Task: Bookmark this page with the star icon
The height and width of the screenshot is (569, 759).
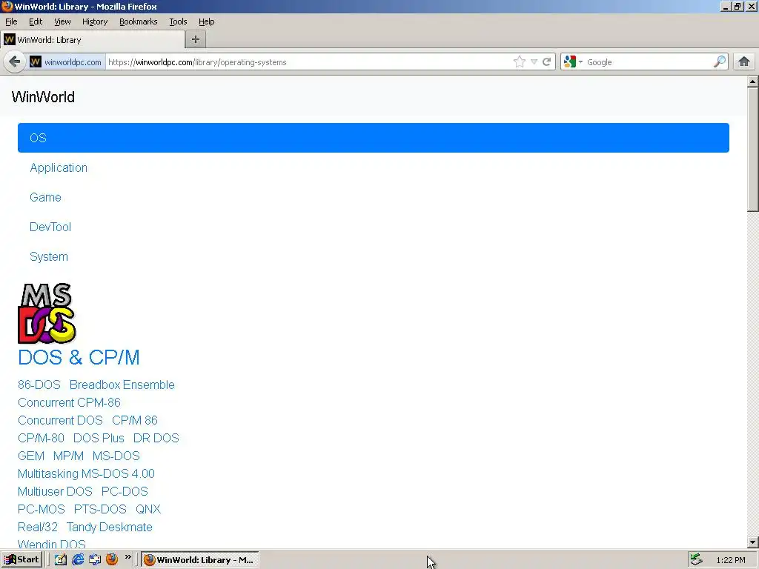Action: (520, 62)
